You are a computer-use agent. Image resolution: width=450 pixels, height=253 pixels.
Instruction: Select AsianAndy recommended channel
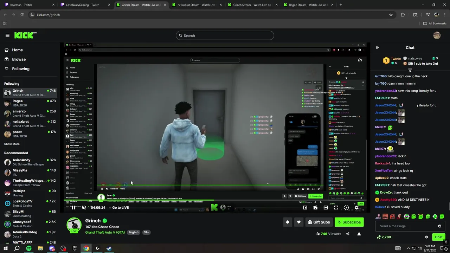click(x=30, y=162)
